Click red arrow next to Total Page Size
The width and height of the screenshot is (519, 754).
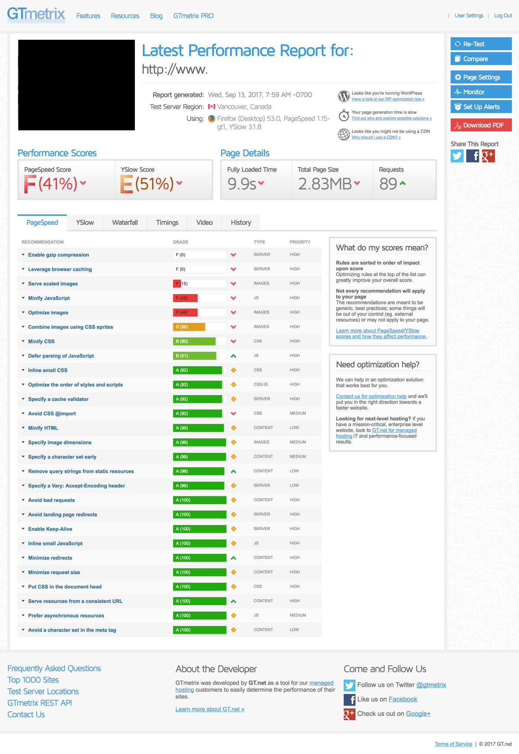[x=357, y=183]
